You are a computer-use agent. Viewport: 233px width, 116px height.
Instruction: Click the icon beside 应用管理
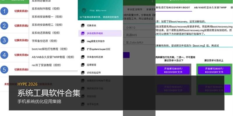coord(83,65)
